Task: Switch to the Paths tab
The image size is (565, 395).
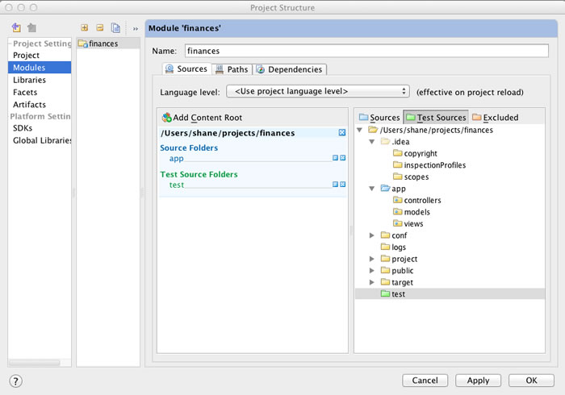Action: (x=232, y=70)
